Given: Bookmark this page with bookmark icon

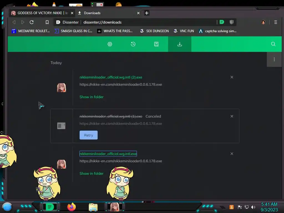Looking at the screenshot, I should pyautogui.click(x=47, y=22).
